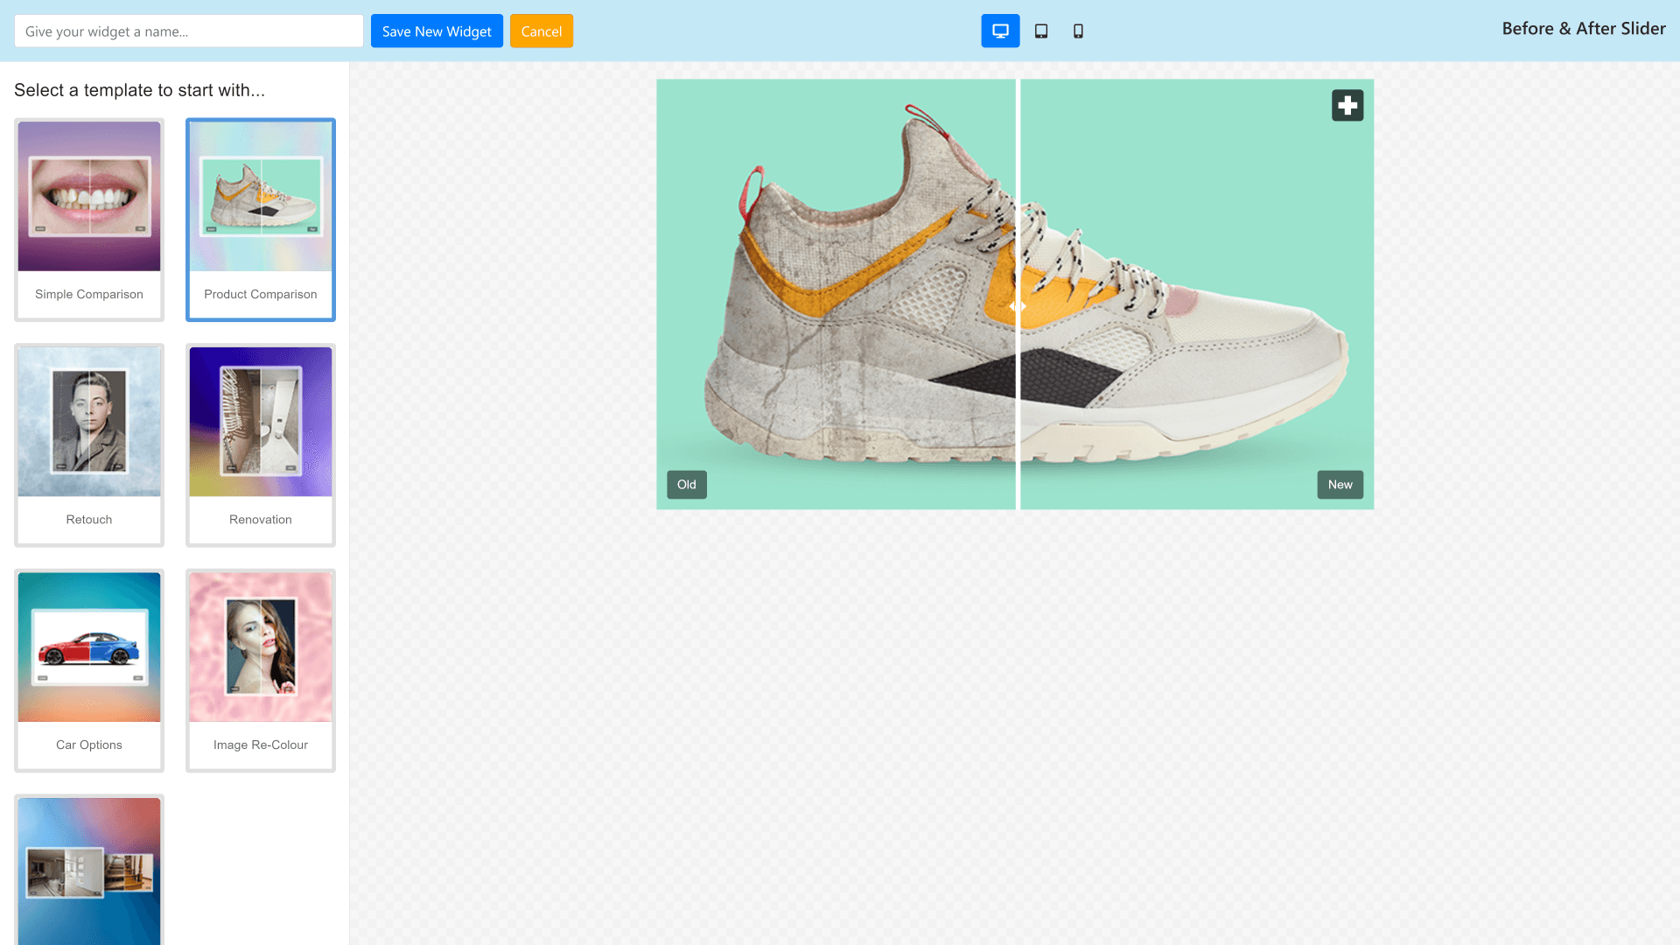
Task: Select the Simple Comparison template
Action: (x=89, y=219)
